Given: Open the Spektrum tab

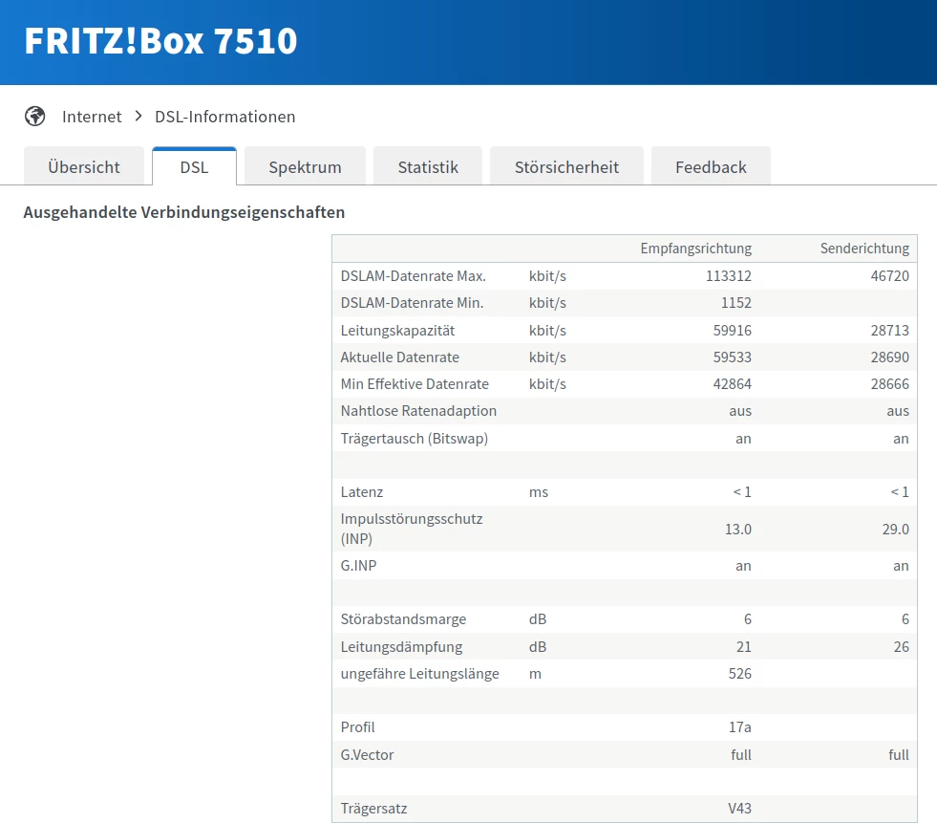Looking at the screenshot, I should tap(305, 167).
